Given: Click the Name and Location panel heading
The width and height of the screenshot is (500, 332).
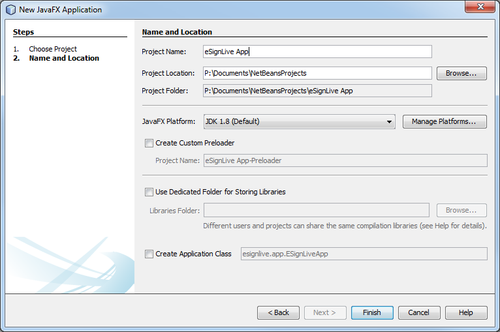Looking at the screenshot, I should [x=177, y=32].
